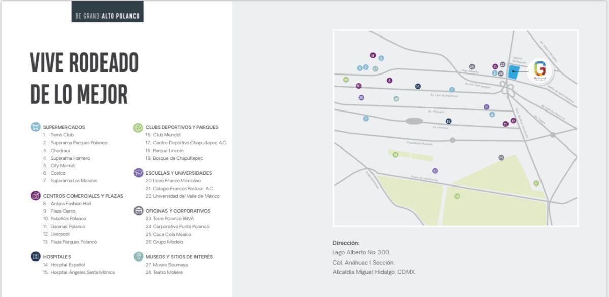Click the 'HOSPITALES' heading
The image size is (609, 297).
(x=57, y=257)
